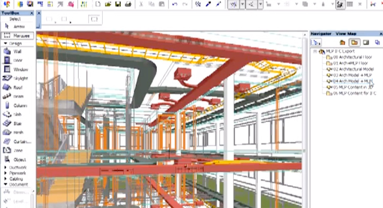383x208 pixels.
Task: Open the 00 Architectural Floor folder
Action: click(349, 57)
